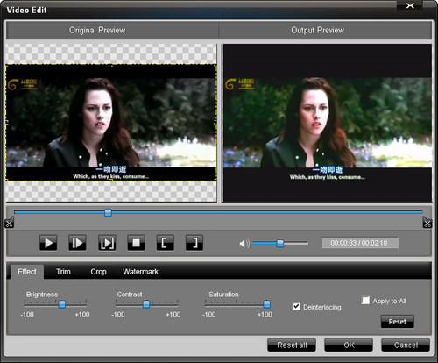Click the Output Preview header
The image size is (438, 363).
click(317, 30)
